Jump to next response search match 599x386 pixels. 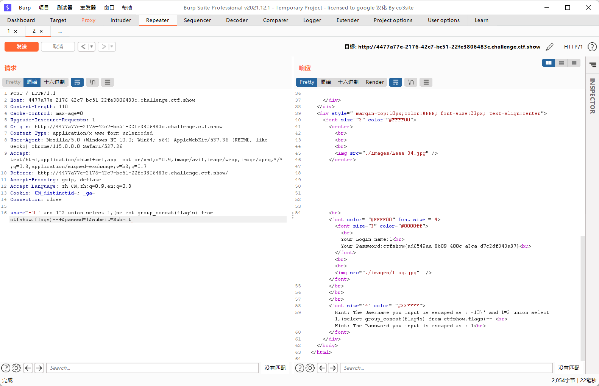coord(333,368)
